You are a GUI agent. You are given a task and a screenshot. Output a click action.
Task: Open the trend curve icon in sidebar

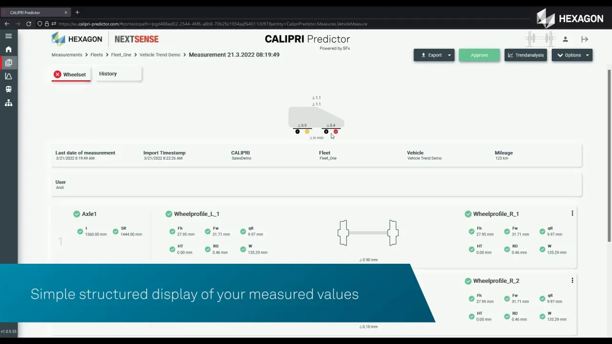[9, 76]
